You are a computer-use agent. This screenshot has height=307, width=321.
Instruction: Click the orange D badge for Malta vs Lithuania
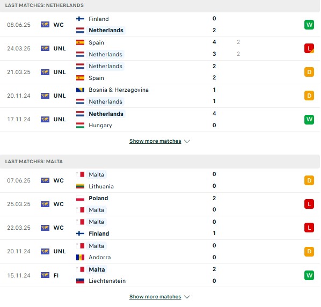click(309, 180)
